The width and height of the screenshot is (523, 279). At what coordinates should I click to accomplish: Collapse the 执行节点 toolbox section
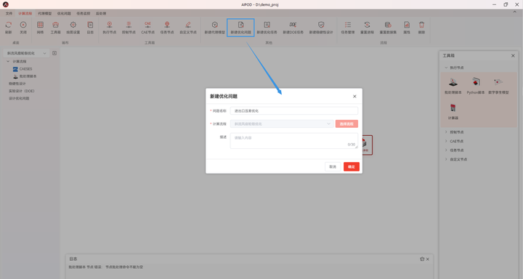tap(446, 68)
